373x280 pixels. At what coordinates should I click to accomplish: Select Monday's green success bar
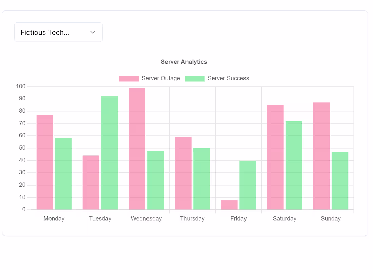pos(63,174)
